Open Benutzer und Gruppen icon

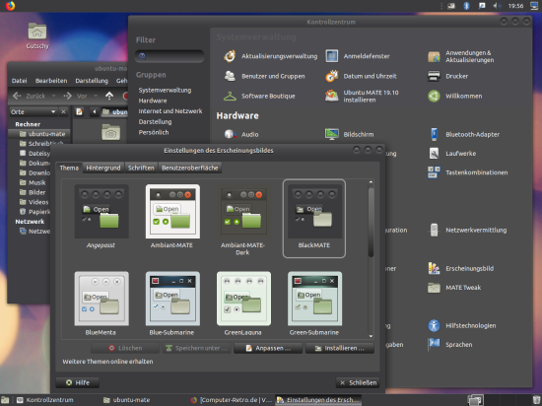(x=230, y=76)
